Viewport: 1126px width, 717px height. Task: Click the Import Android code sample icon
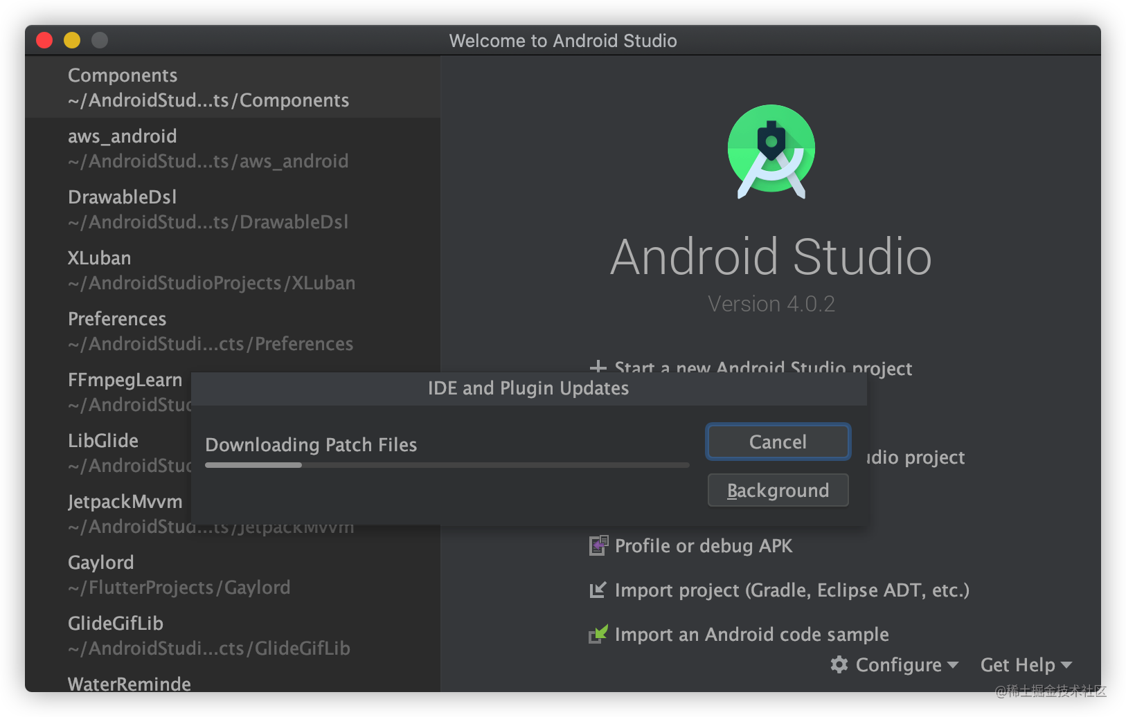598,634
